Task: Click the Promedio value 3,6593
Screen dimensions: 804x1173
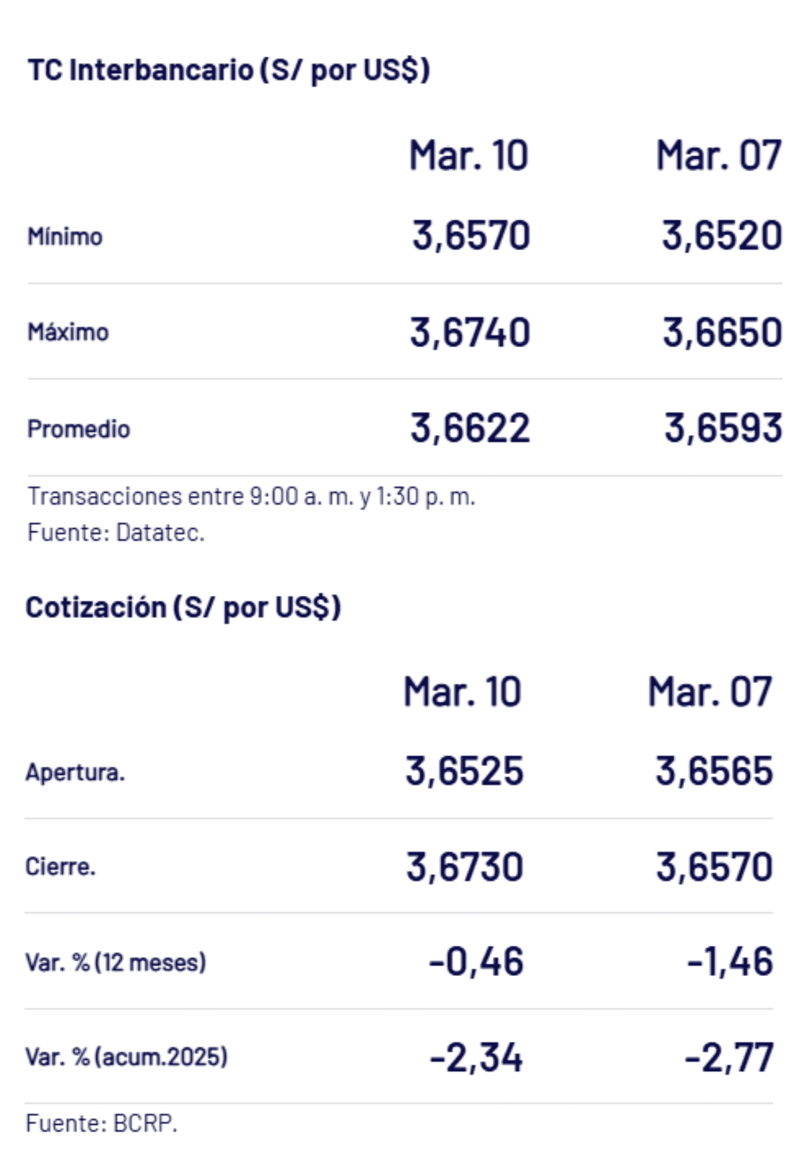Action: [723, 428]
